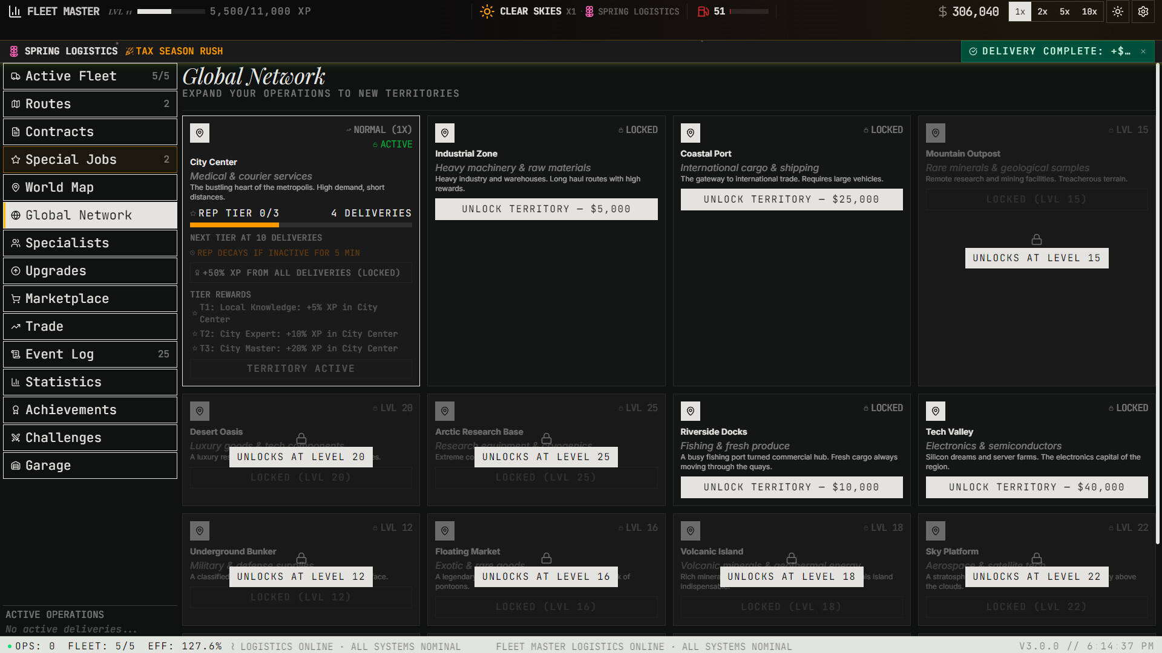Image resolution: width=1162 pixels, height=653 pixels.
Task: Go to the Upgrades menu
Action: (x=90, y=271)
